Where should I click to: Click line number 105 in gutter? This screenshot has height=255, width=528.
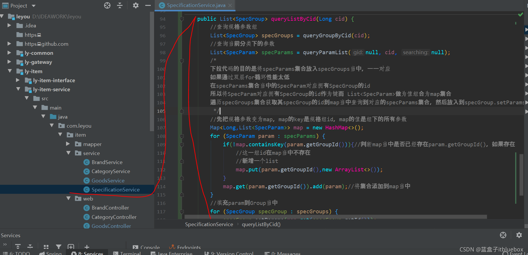tap(161, 111)
